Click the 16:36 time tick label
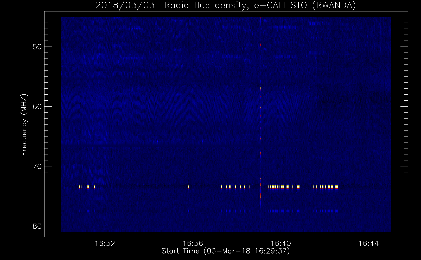The image size is (421, 260). point(193,244)
